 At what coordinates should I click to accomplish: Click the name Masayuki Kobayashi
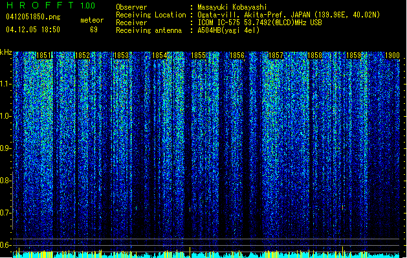point(232,7)
